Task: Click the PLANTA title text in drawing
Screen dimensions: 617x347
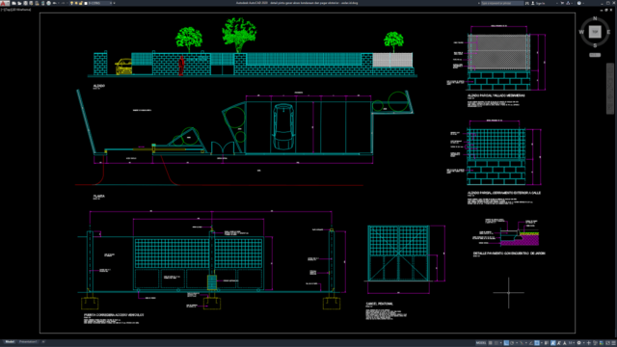Action: pyautogui.click(x=98, y=196)
